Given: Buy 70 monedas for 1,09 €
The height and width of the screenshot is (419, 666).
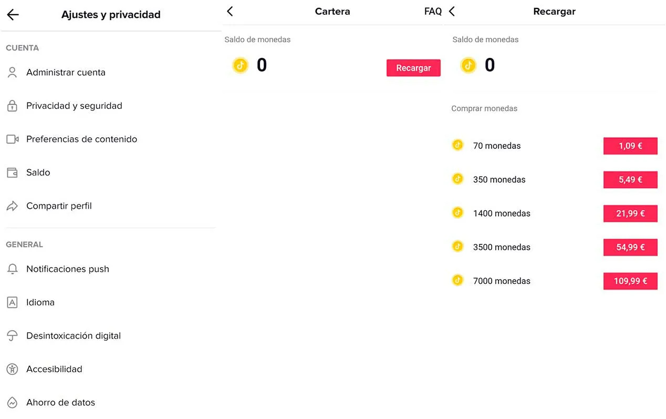Looking at the screenshot, I should pos(630,146).
